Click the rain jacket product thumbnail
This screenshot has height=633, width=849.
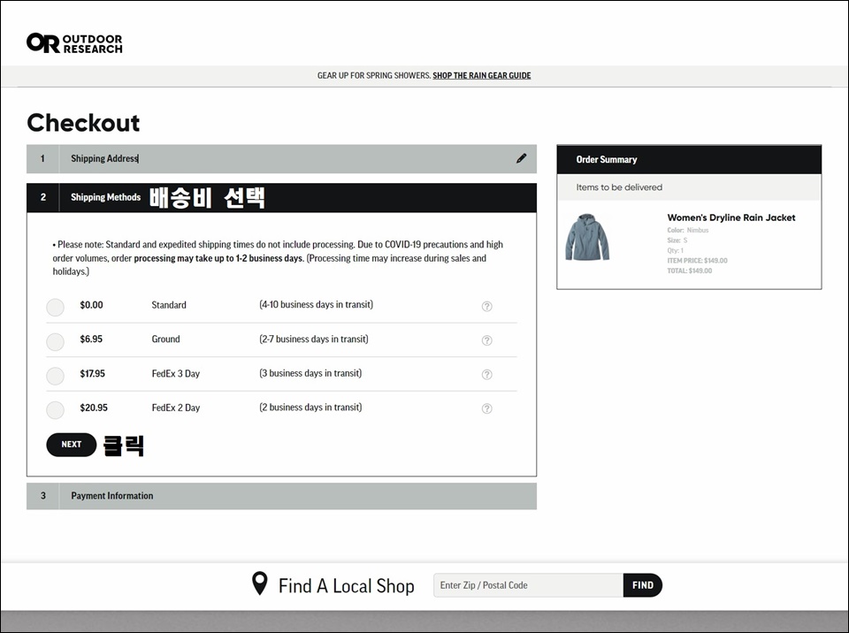click(x=587, y=237)
